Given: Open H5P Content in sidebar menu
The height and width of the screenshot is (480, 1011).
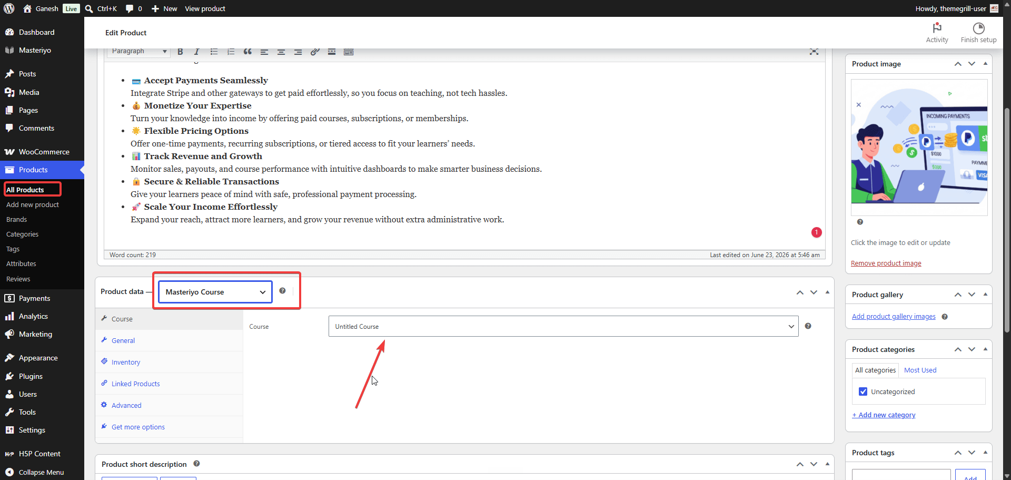Looking at the screenshot, I should point(42,454).
